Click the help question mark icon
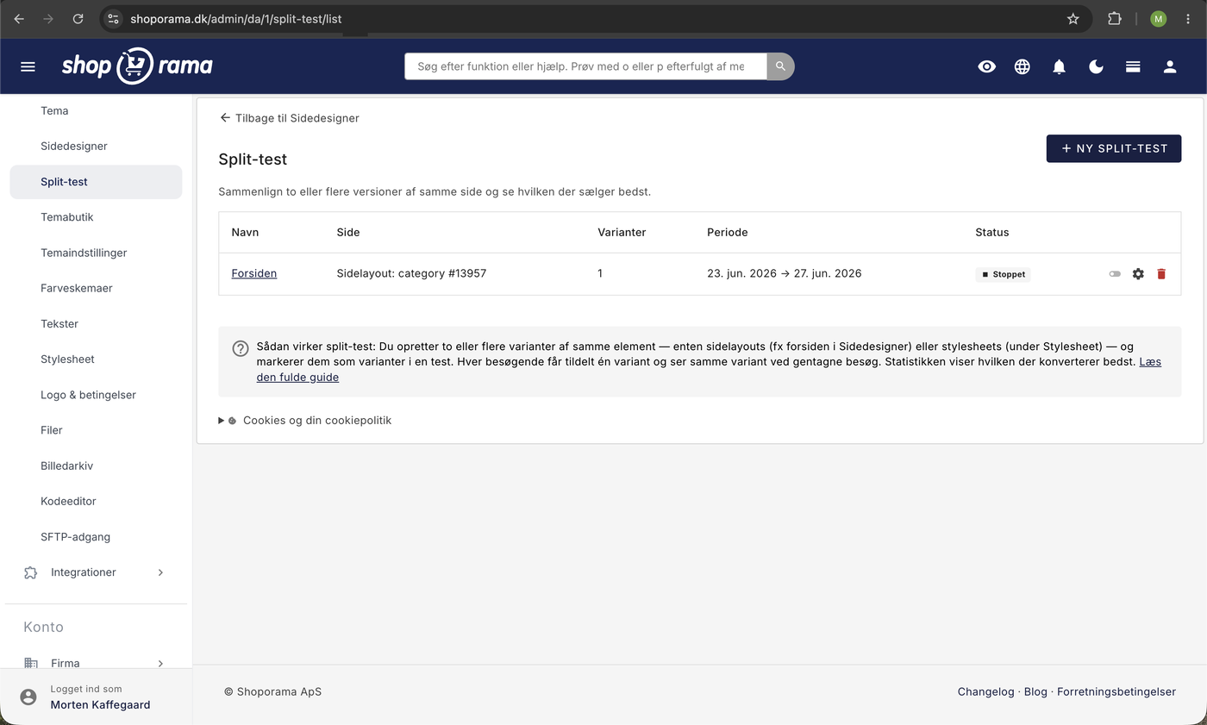The width and height of the screenshot is (1207, 725). coord(241,348)
